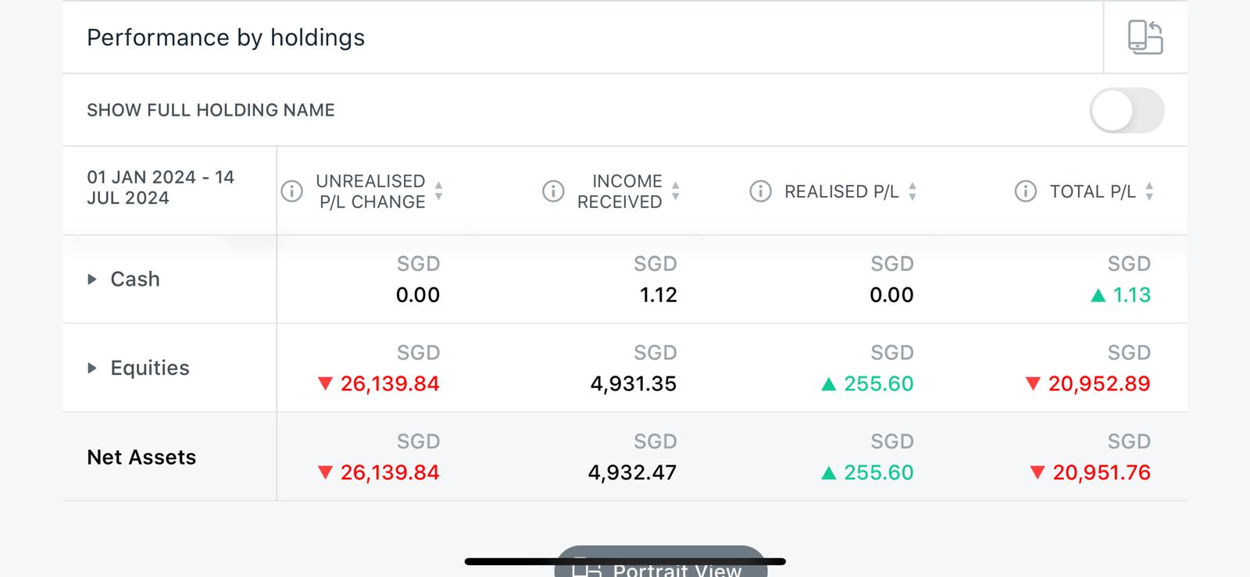The width and height of the screenshot is (1250, 577).
Task: Toggle Show Full Holding Name switch
Action: [1127, 110]
